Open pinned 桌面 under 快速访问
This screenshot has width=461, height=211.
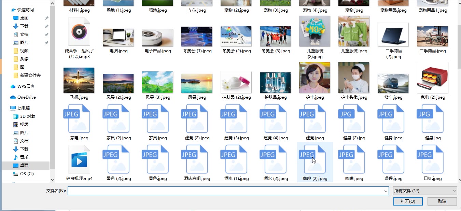click(20, 18)
